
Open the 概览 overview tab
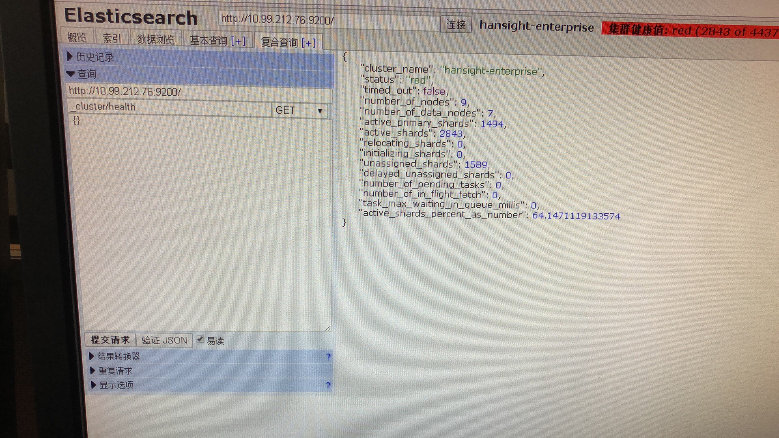coord(77,37)
